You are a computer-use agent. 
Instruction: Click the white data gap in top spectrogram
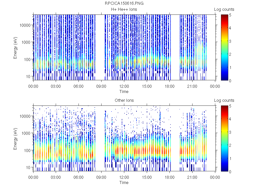(100, 47)
